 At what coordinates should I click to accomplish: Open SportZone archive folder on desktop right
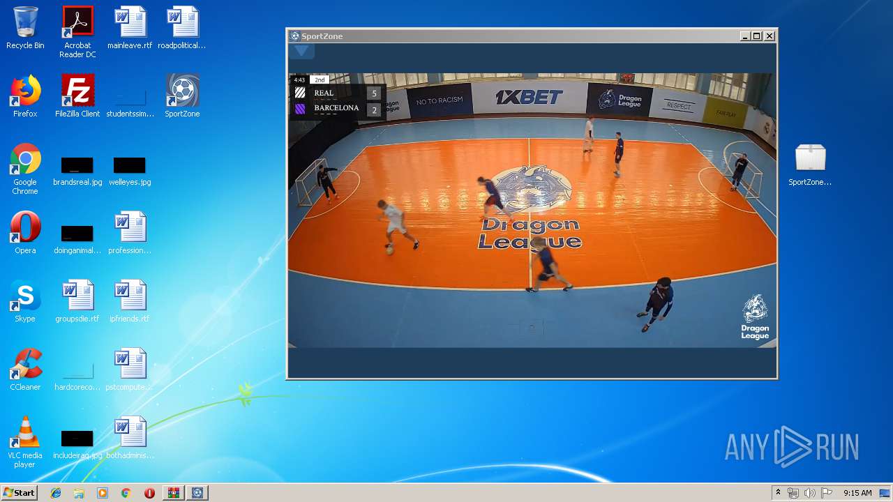tap(810, 165)
